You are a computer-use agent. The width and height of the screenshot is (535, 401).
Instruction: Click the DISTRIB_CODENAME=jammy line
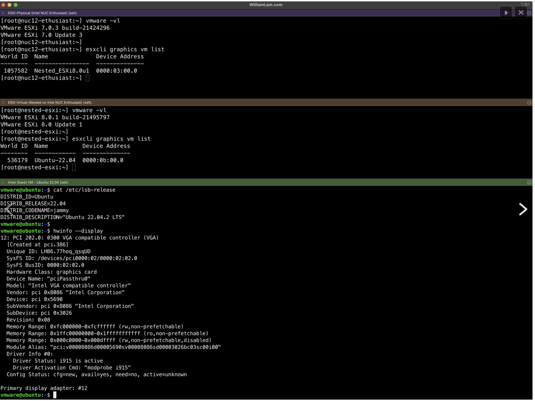[34, 211]
